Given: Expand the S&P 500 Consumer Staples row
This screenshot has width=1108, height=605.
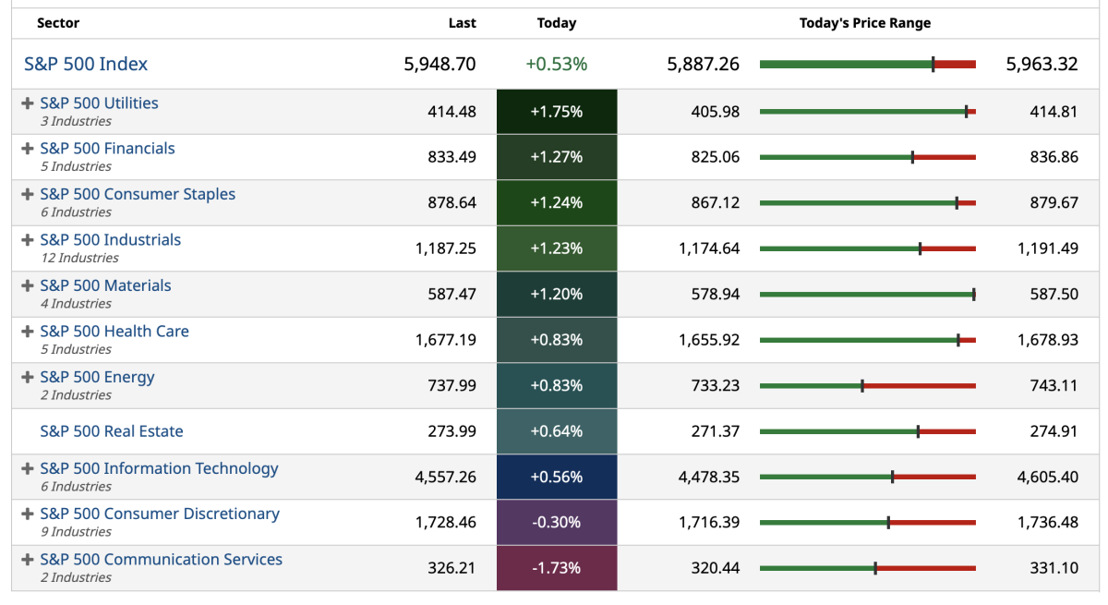Looking at the screenshot, I should (x=28, y=195).
